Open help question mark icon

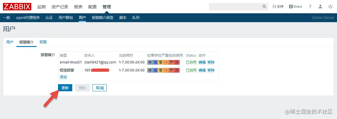[x=310, y=6]
